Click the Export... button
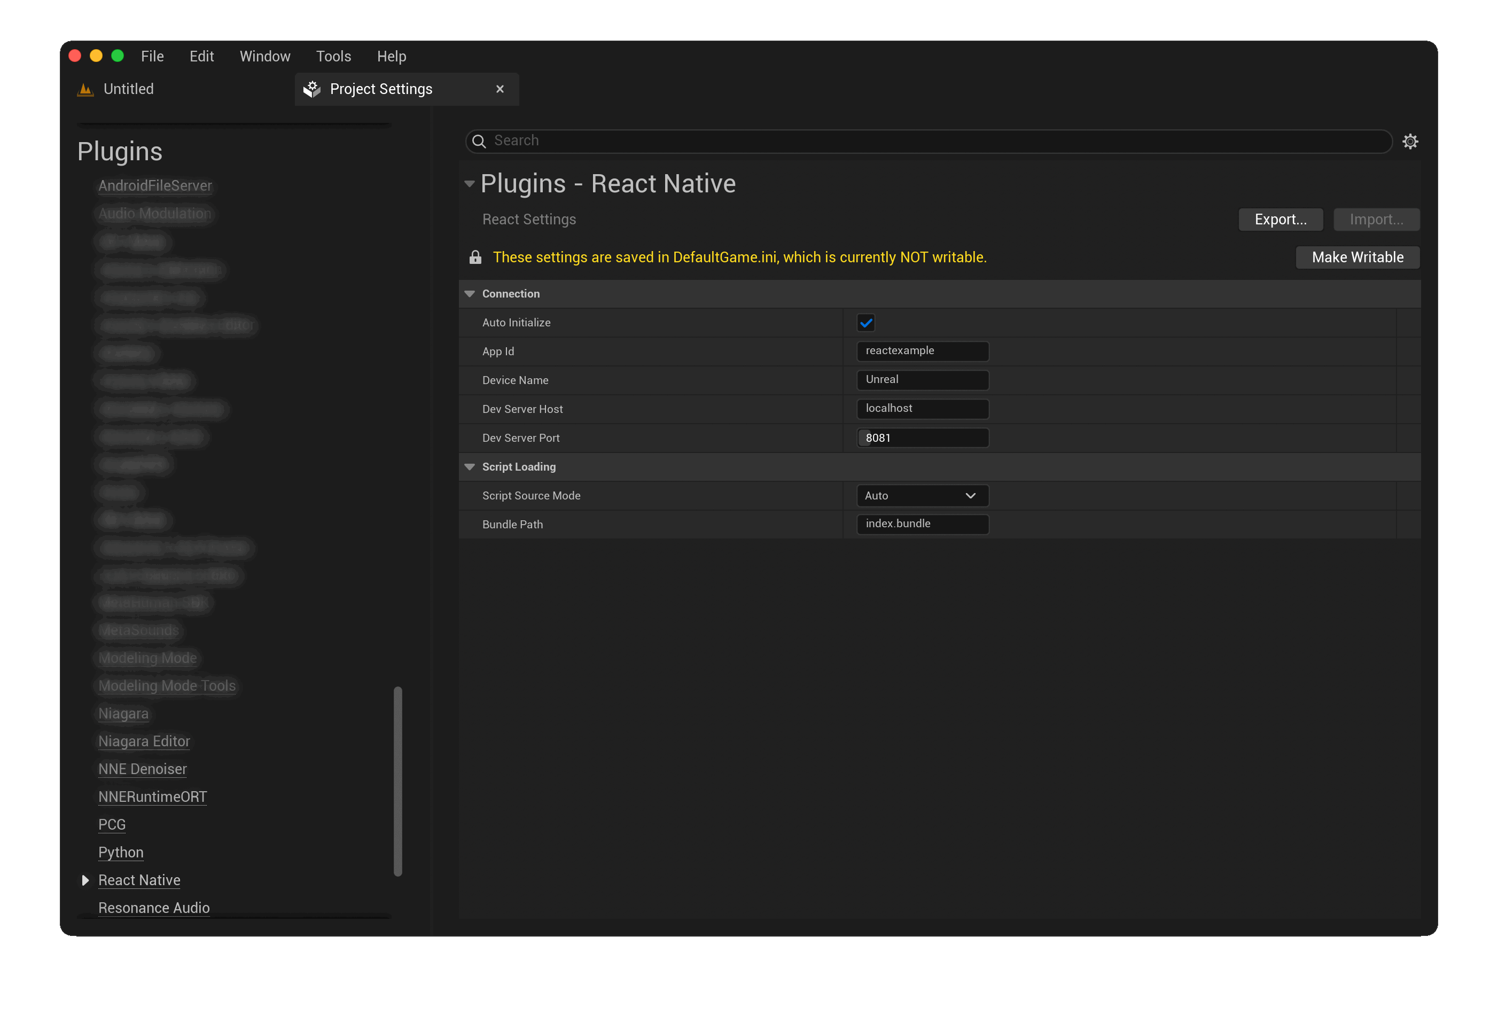This screenshot has width=1498, height=1015. point(1280,219)
